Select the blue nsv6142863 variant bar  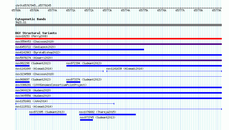118,55
